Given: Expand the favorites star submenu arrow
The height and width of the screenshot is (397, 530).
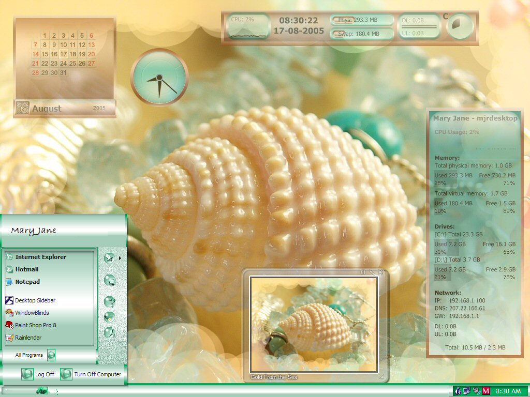Looking at the screenshot, I should click(x=120, y=258).
